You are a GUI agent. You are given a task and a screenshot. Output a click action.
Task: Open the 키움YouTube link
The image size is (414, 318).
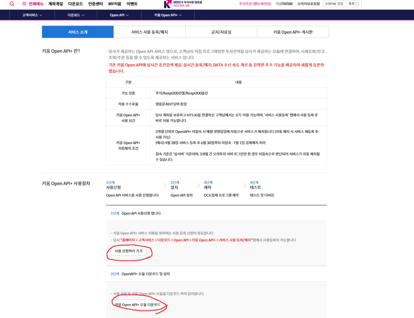pos(284,4)
